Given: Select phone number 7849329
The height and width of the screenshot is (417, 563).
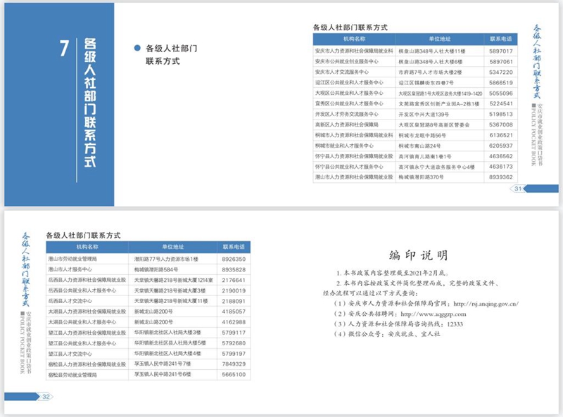Looking at the screenshot, I should click(234, 364).
